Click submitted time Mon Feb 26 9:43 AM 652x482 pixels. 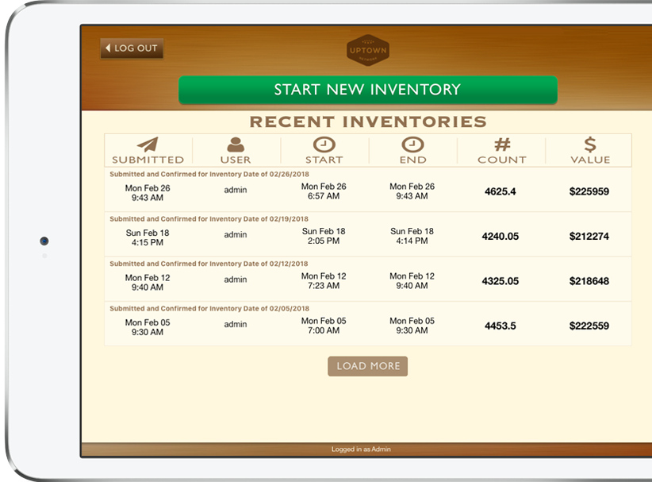(x=148, y=193)
